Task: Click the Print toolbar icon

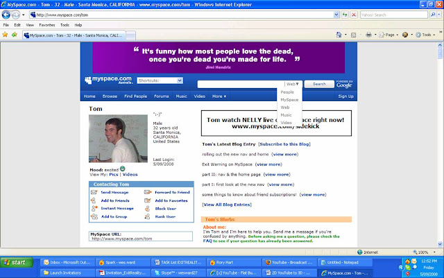Action: click(368, 35)
